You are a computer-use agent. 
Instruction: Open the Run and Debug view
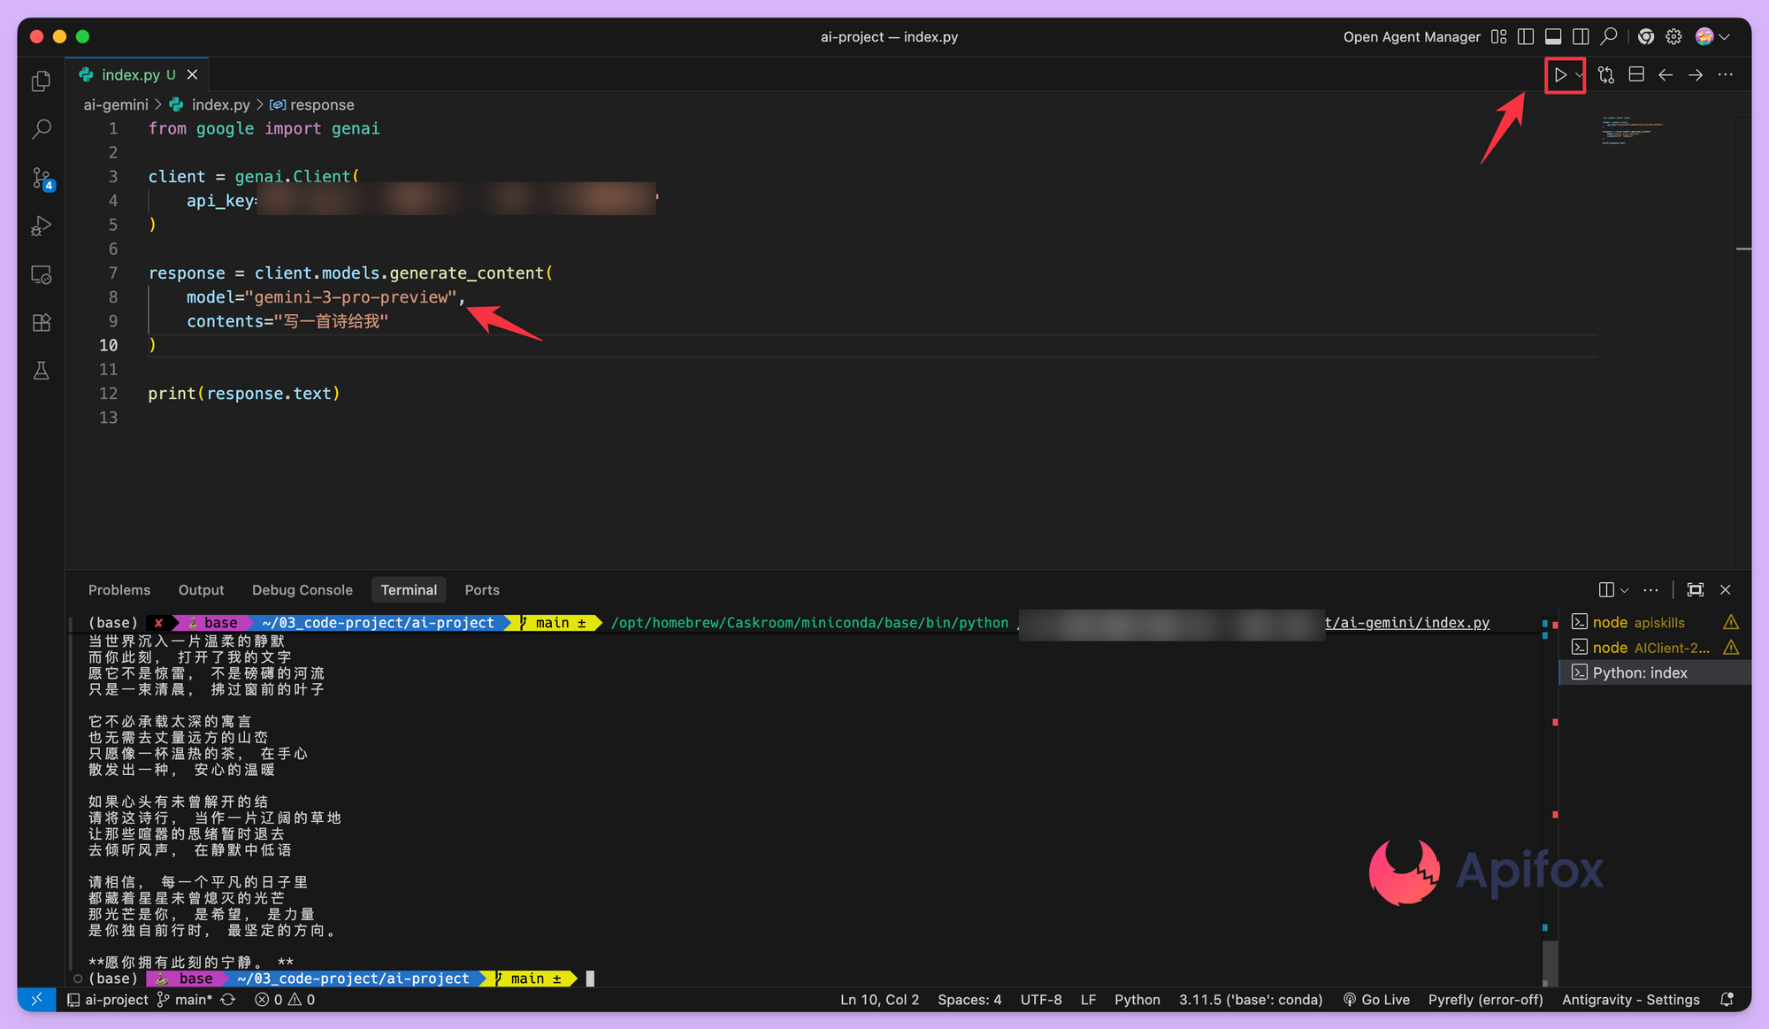(41, 227)
